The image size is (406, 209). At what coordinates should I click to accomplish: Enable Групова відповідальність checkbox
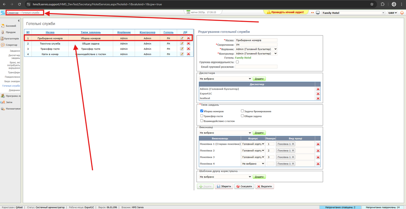coord(237,62)
